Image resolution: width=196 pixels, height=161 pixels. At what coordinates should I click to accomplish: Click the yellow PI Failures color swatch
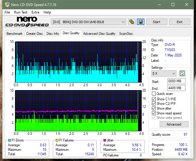click(x=57, y=140)
